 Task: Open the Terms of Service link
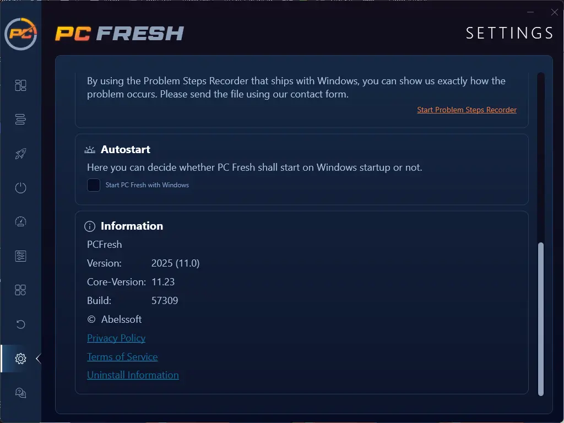pyautogui.click(x=122, y=357)
